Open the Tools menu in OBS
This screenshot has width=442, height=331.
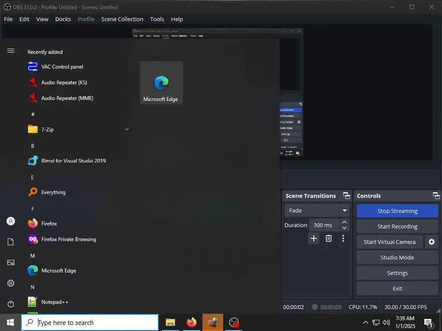click(x=157, y=19)
